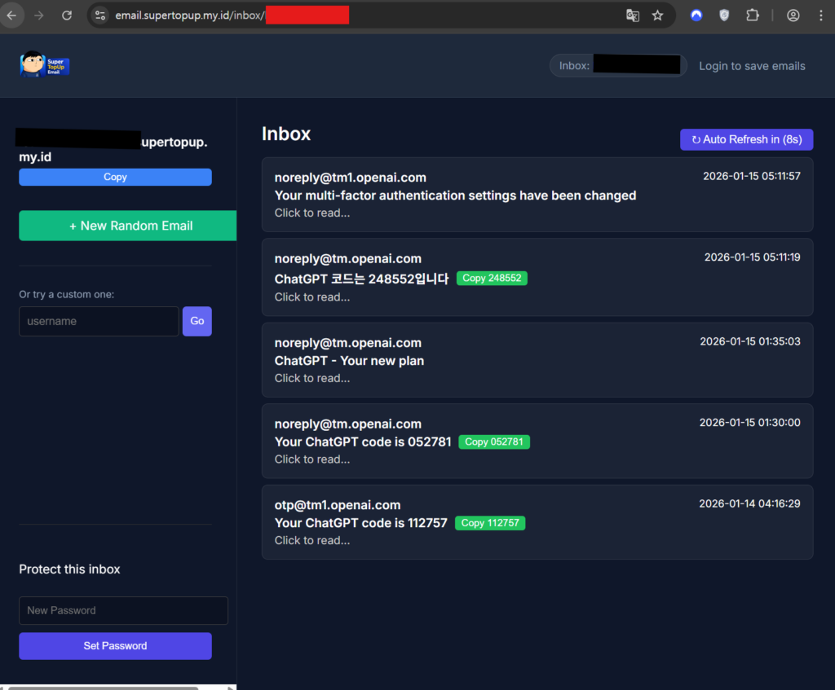Open the Chrome profile avatar icon
Image resolution: width=835 pixels, height=690 pixels.
(793, 15)
